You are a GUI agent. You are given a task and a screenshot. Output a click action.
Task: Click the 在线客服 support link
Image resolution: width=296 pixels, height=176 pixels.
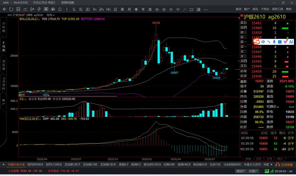coord(284,165)
